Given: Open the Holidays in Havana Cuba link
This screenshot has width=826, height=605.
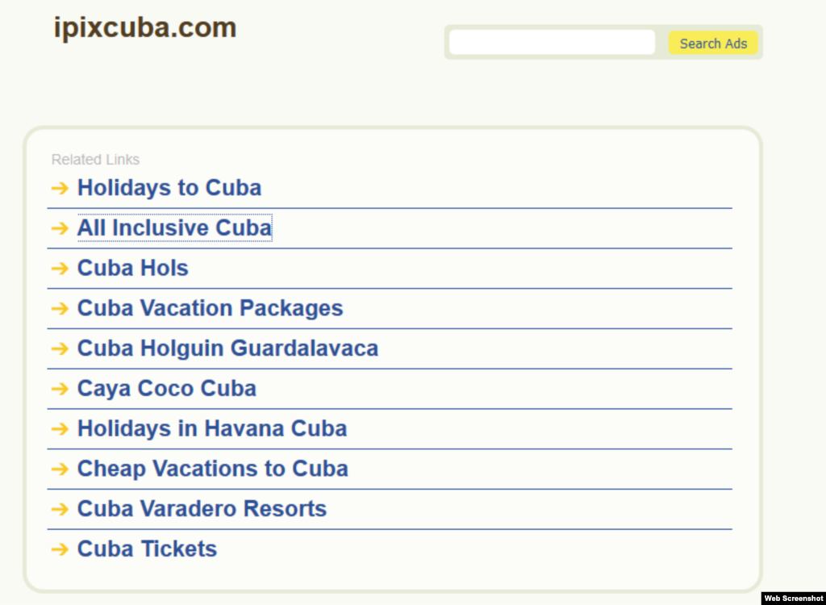Looking at the screenshot, I should tap(212, 428).
